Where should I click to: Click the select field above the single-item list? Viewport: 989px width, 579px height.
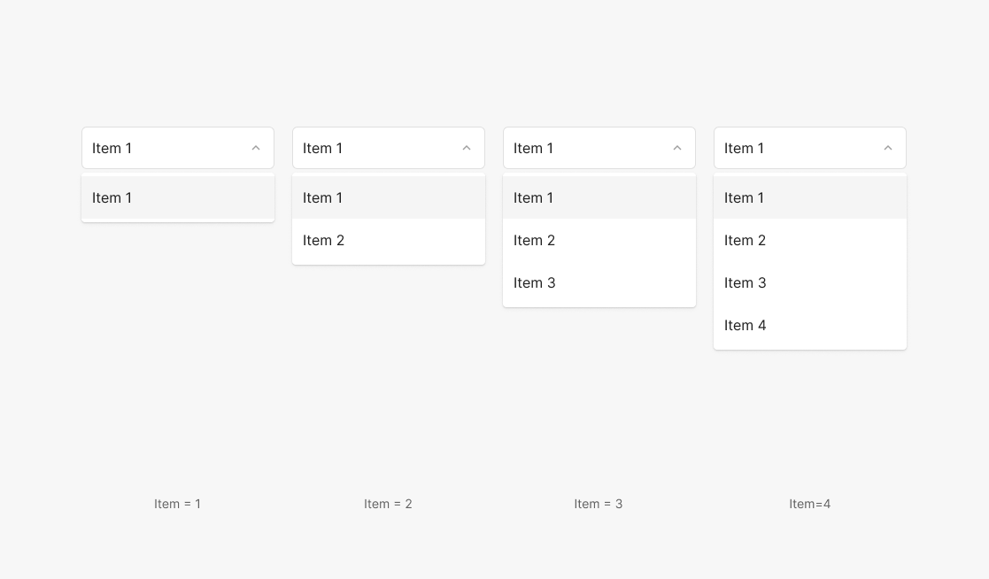[x=164, y=148]
